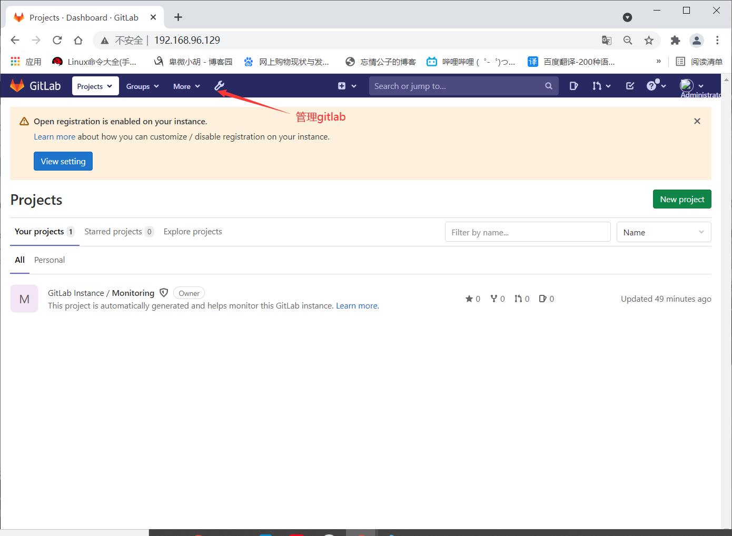Click the plus create-new icon
732x536 pixels.
coord(342,86)
